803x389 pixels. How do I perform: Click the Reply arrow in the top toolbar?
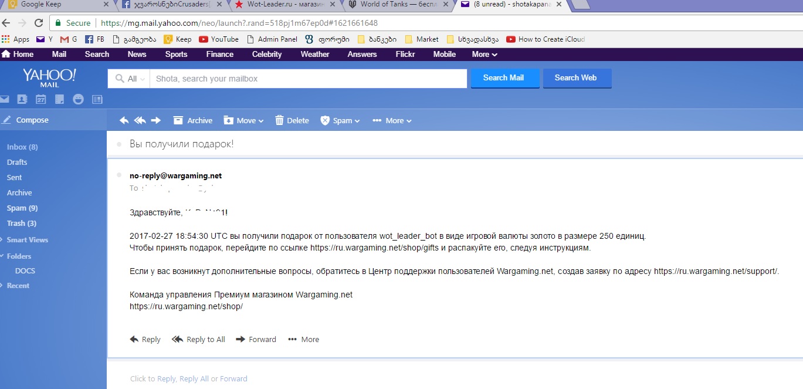coord(124,120)
